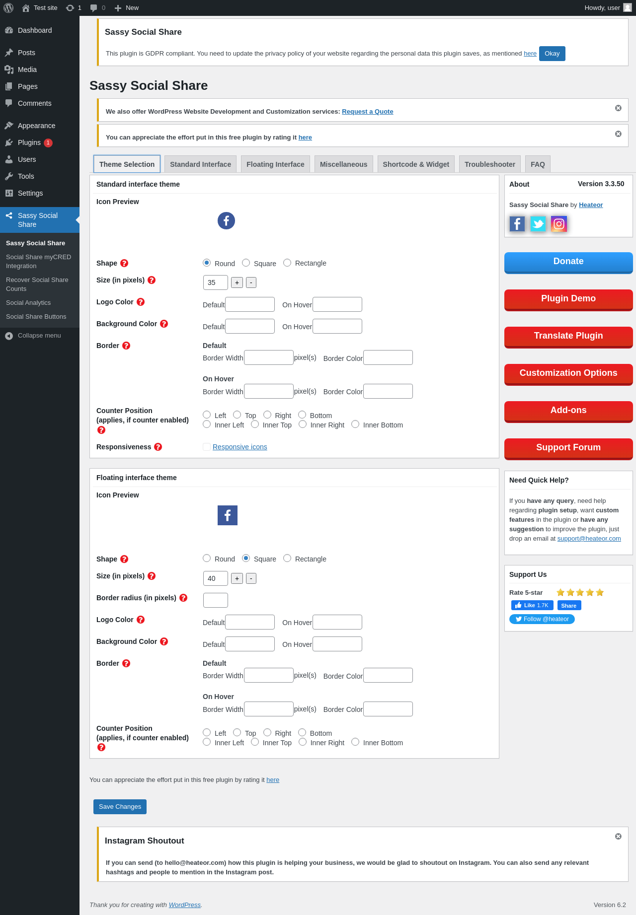The height and width of the screenshot is (915, 636).
Task: Open the New content menu
Action: (x=127, y=8)
